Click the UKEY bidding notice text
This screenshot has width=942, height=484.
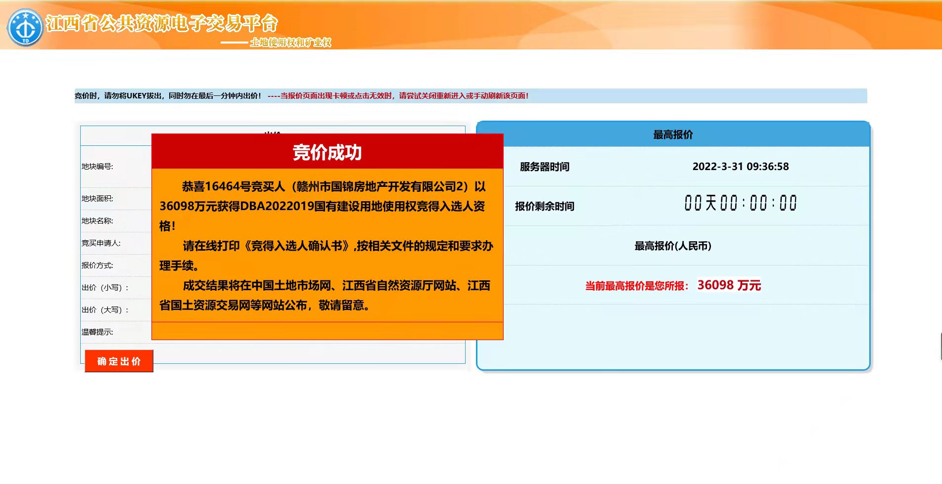pyautogui.click(x=168, y=96)
